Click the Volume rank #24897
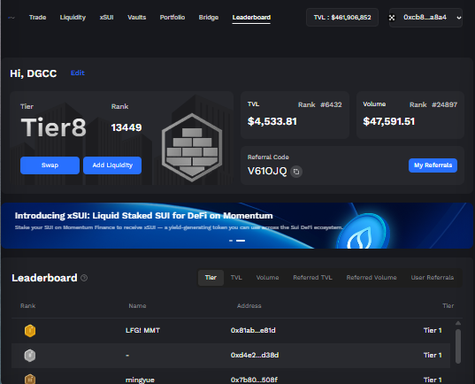 coord(444,105)
